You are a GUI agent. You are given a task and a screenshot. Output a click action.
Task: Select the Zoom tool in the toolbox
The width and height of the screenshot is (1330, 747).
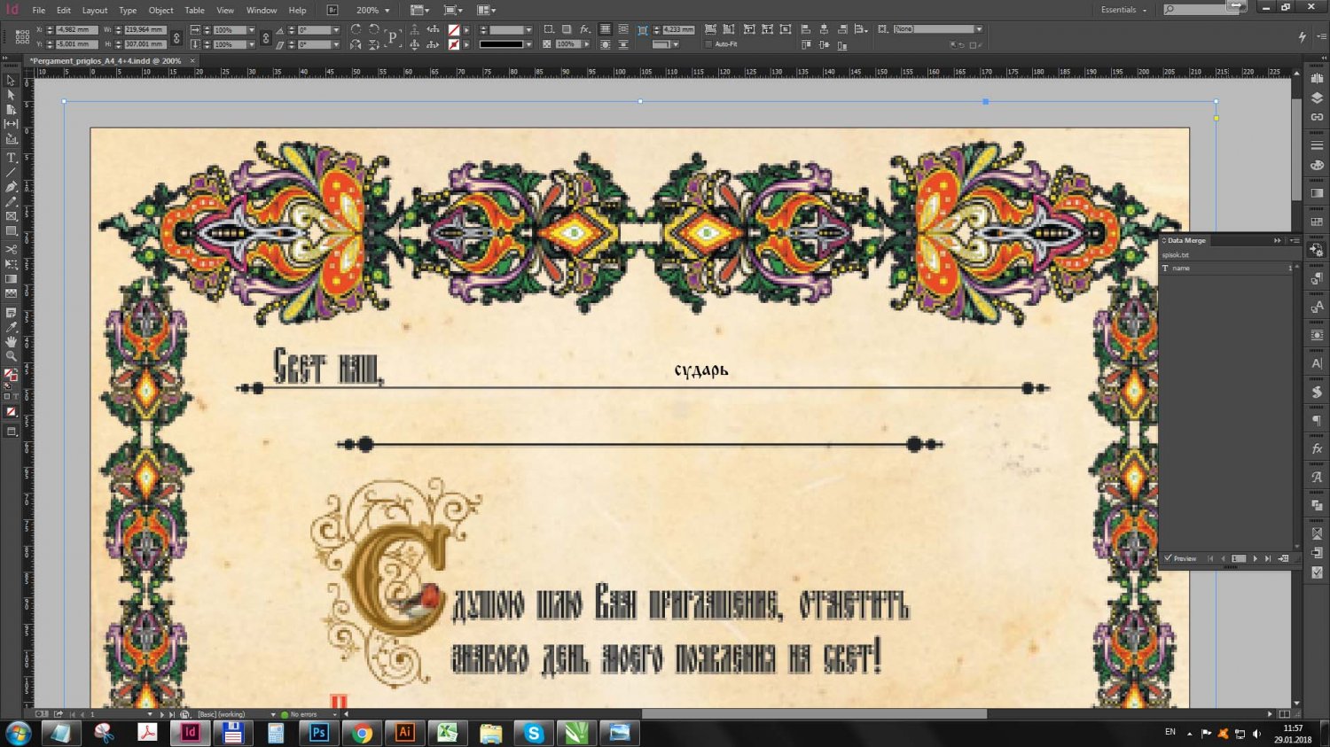(x=12, y=356)
